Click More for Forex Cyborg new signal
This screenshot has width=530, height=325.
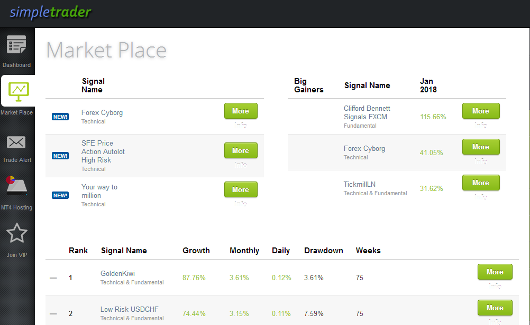[x=241, y=111]
